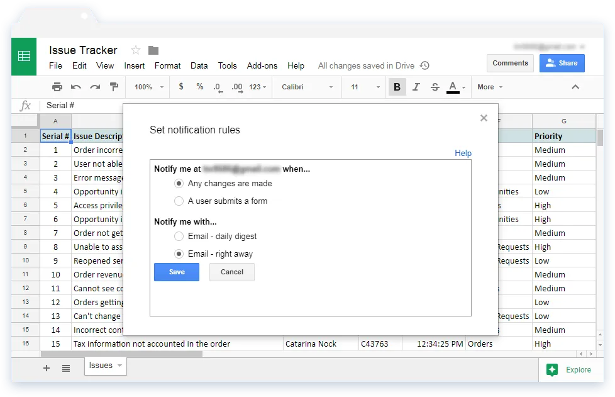Image resolution: width=615 pixels, height=397 pixels.
Task: Open the text color picker
Action: click(x=455, y=87)
